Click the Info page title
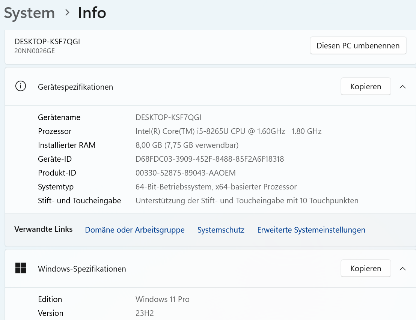Viewport: 416px width, 320px height. click(92, 13)
